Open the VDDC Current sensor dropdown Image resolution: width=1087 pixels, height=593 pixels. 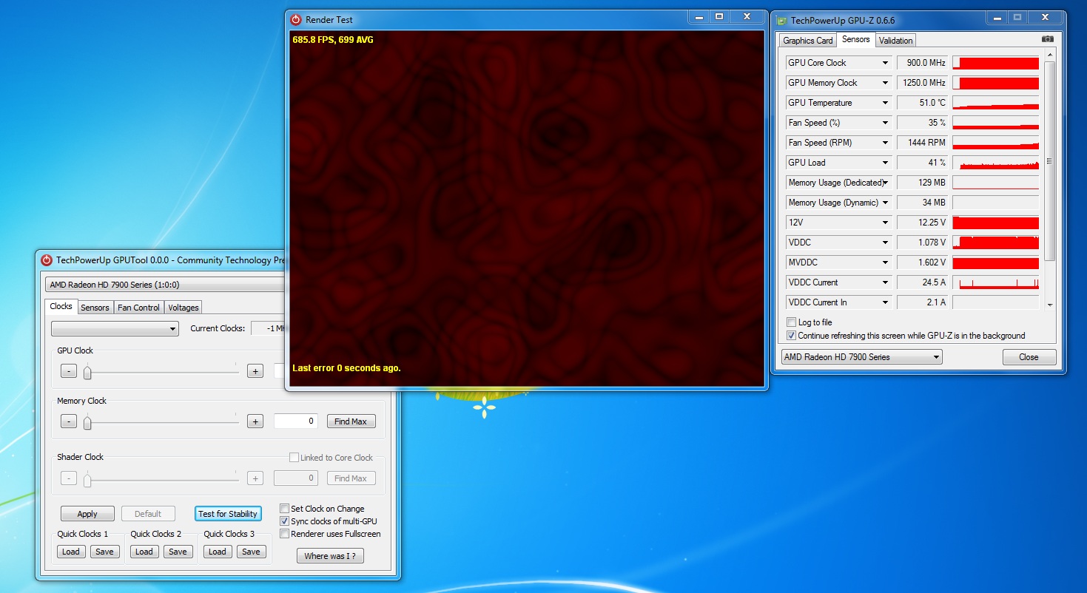(885, 282)
